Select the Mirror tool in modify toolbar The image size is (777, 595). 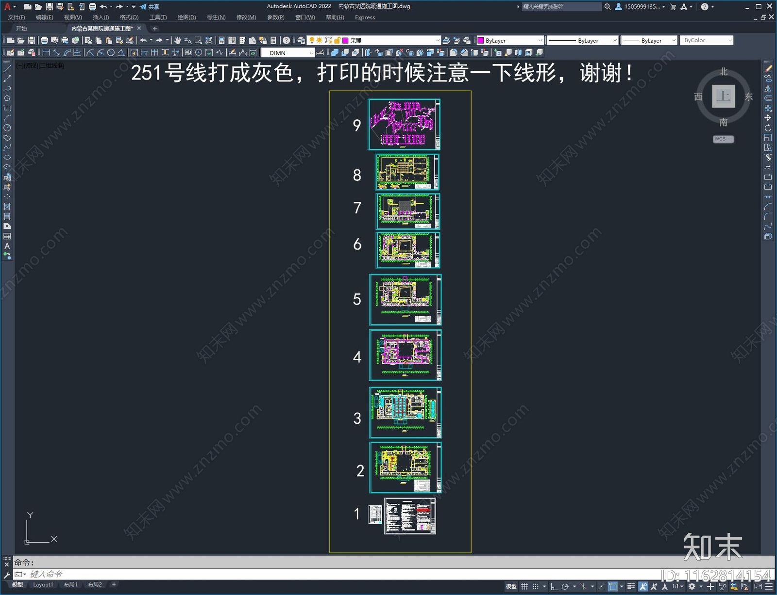[768, 89]
